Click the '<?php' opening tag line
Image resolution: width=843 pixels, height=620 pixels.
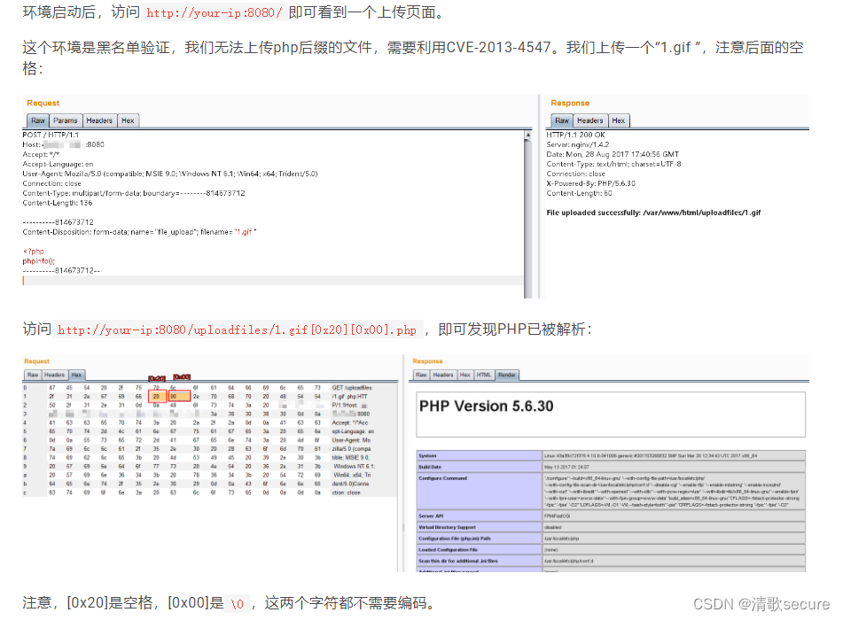point(34,252)
